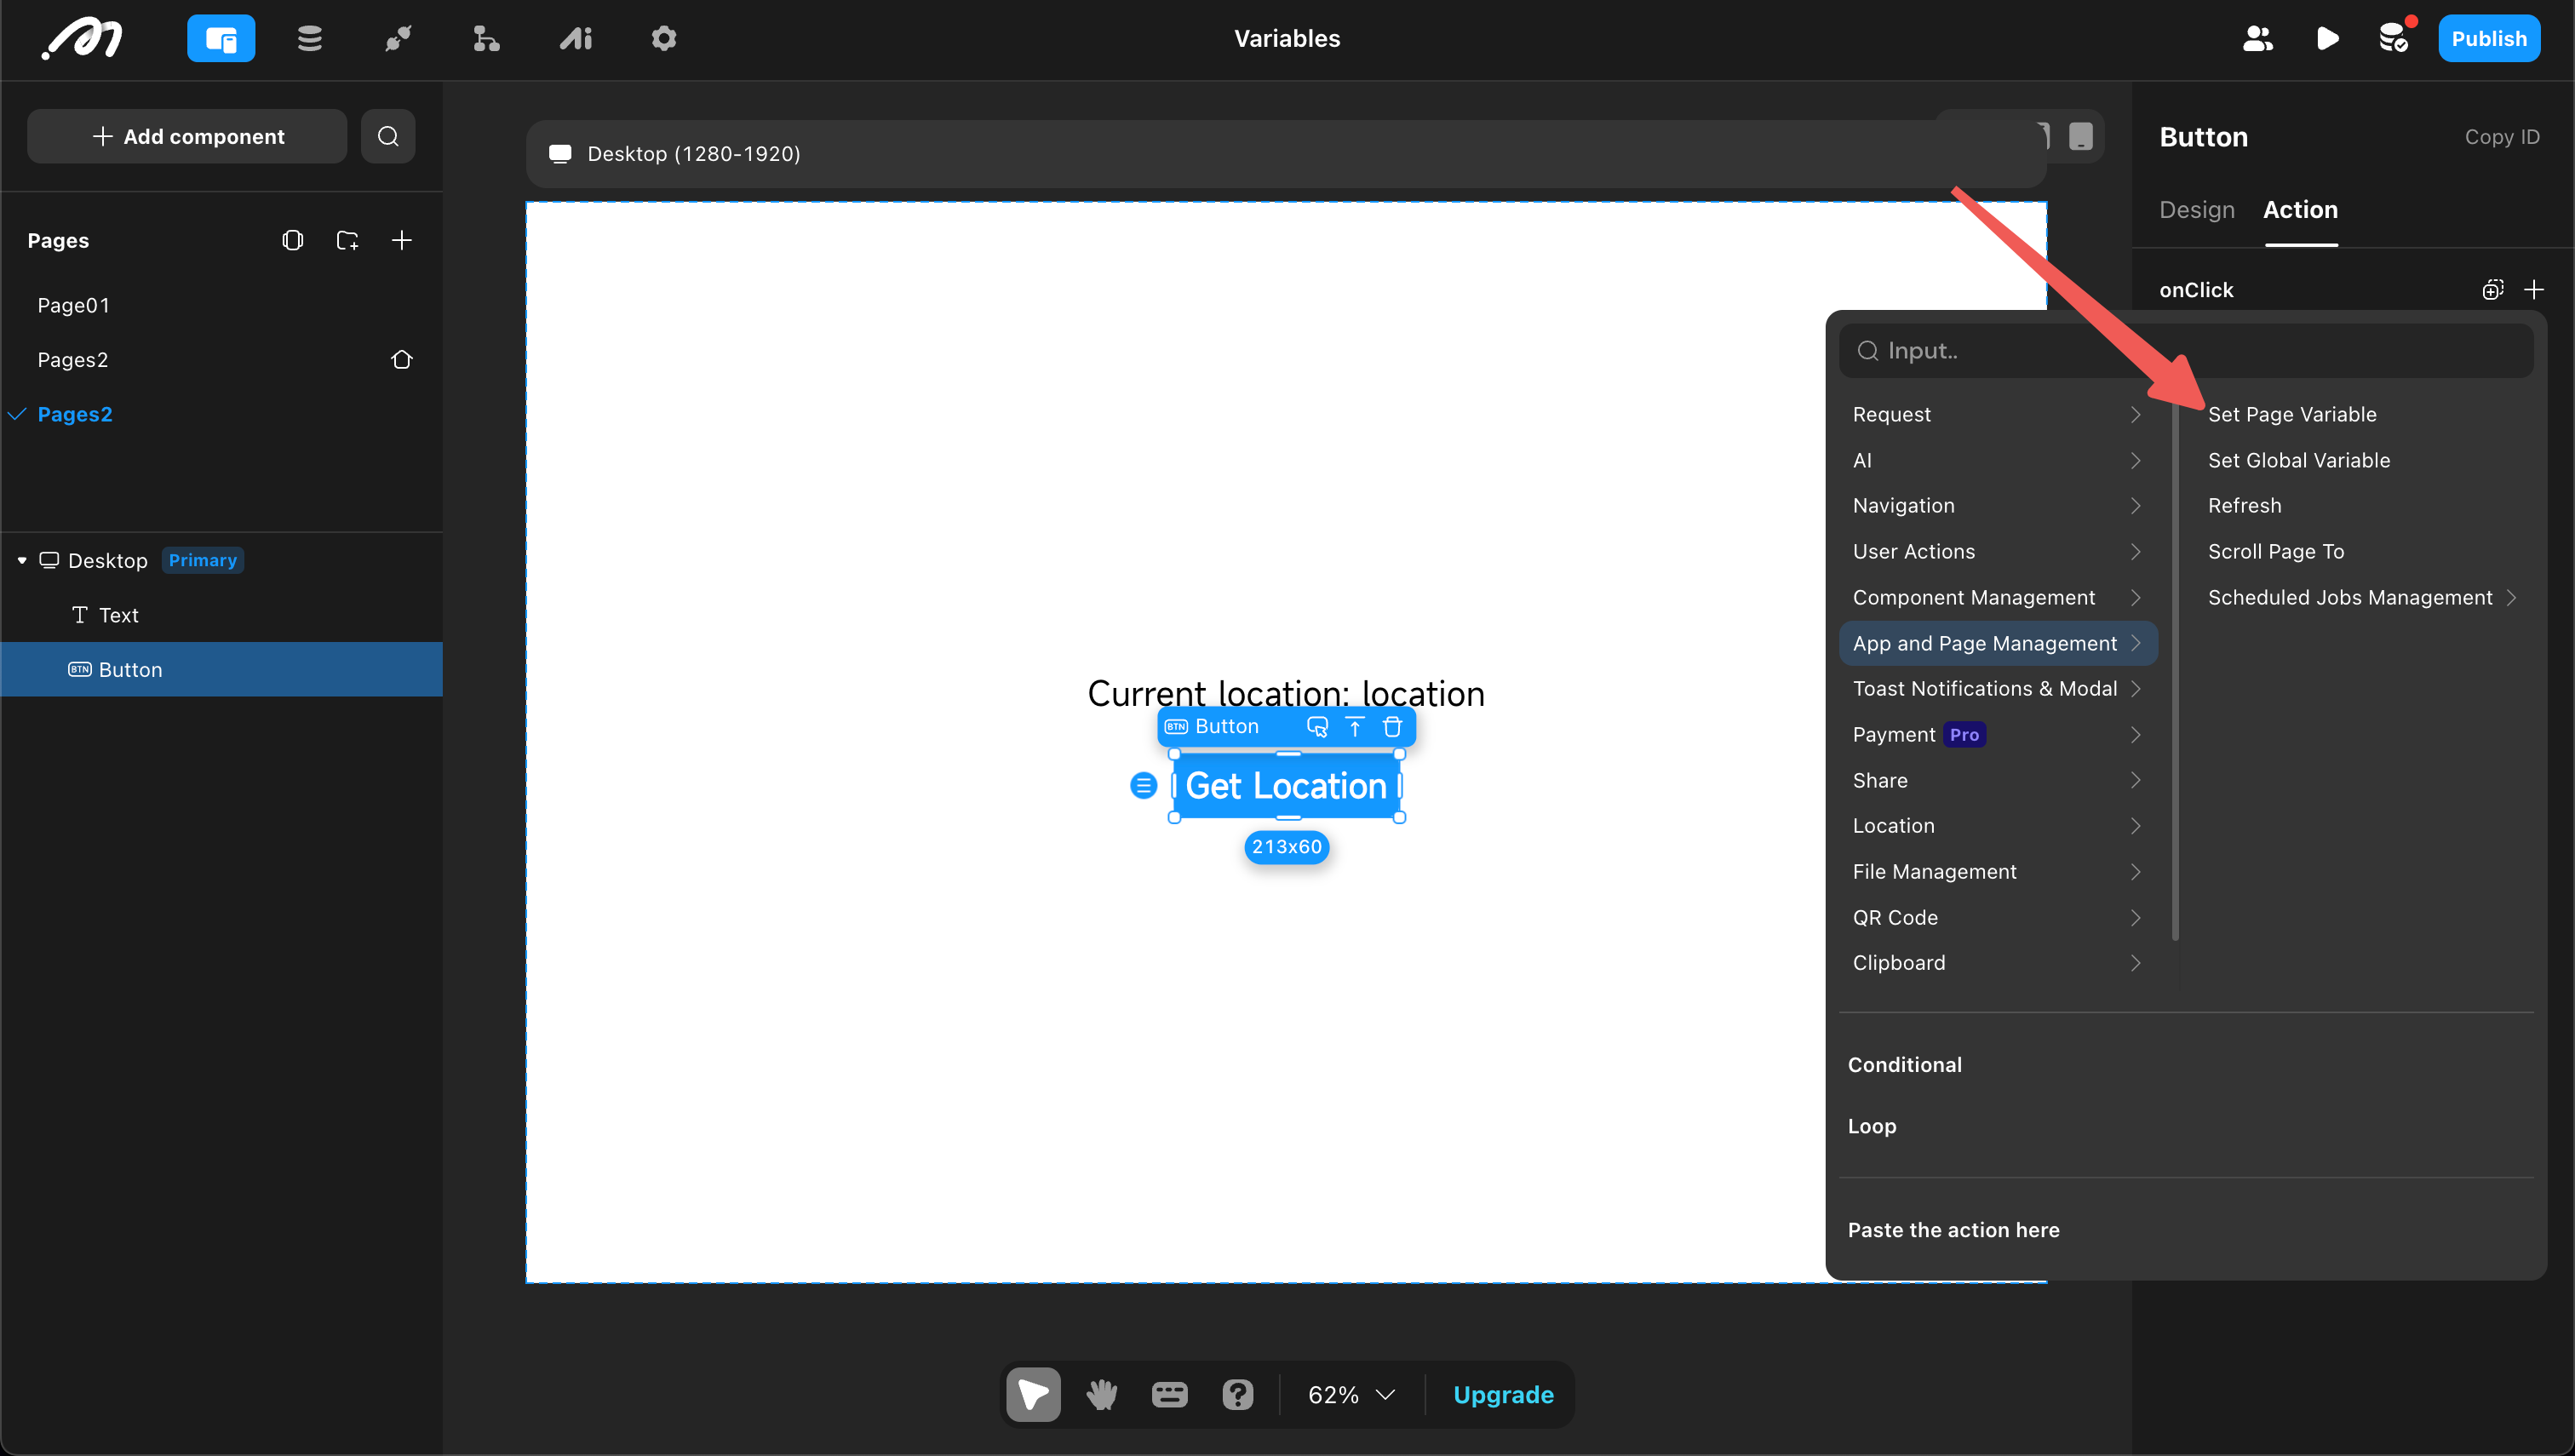Click the delete trash icon on Button toolbar

(1392, 727)
